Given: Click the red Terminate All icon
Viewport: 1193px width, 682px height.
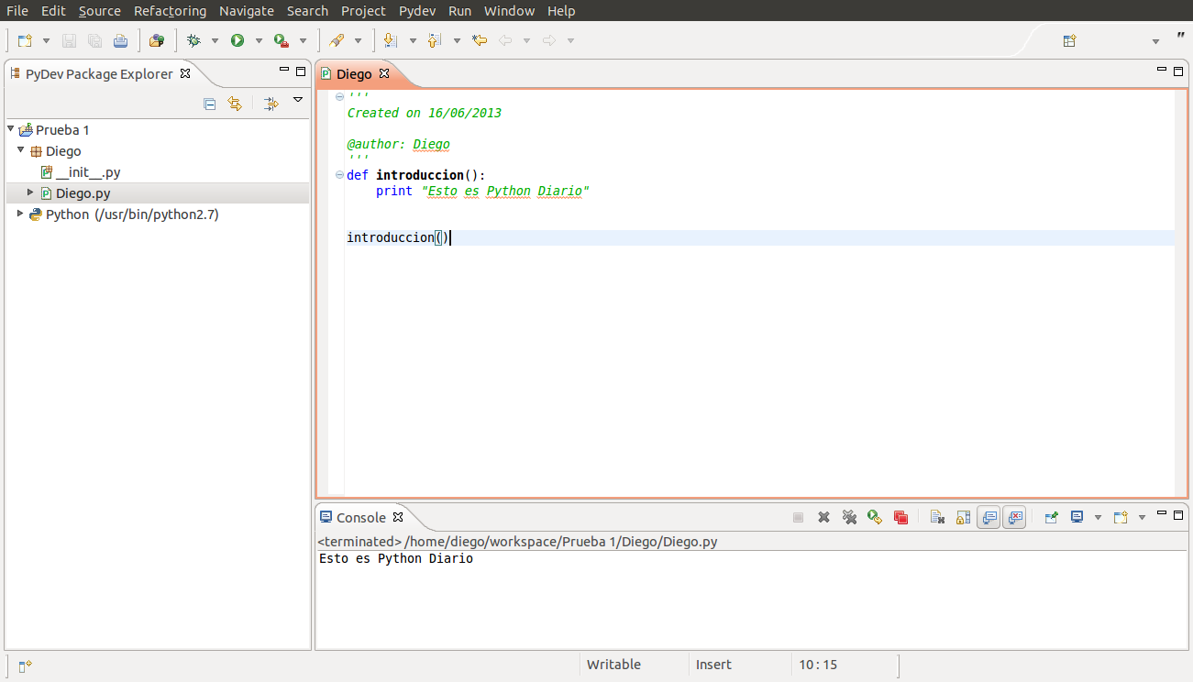Looking at the screenshot, I should [x=900, y=517].
